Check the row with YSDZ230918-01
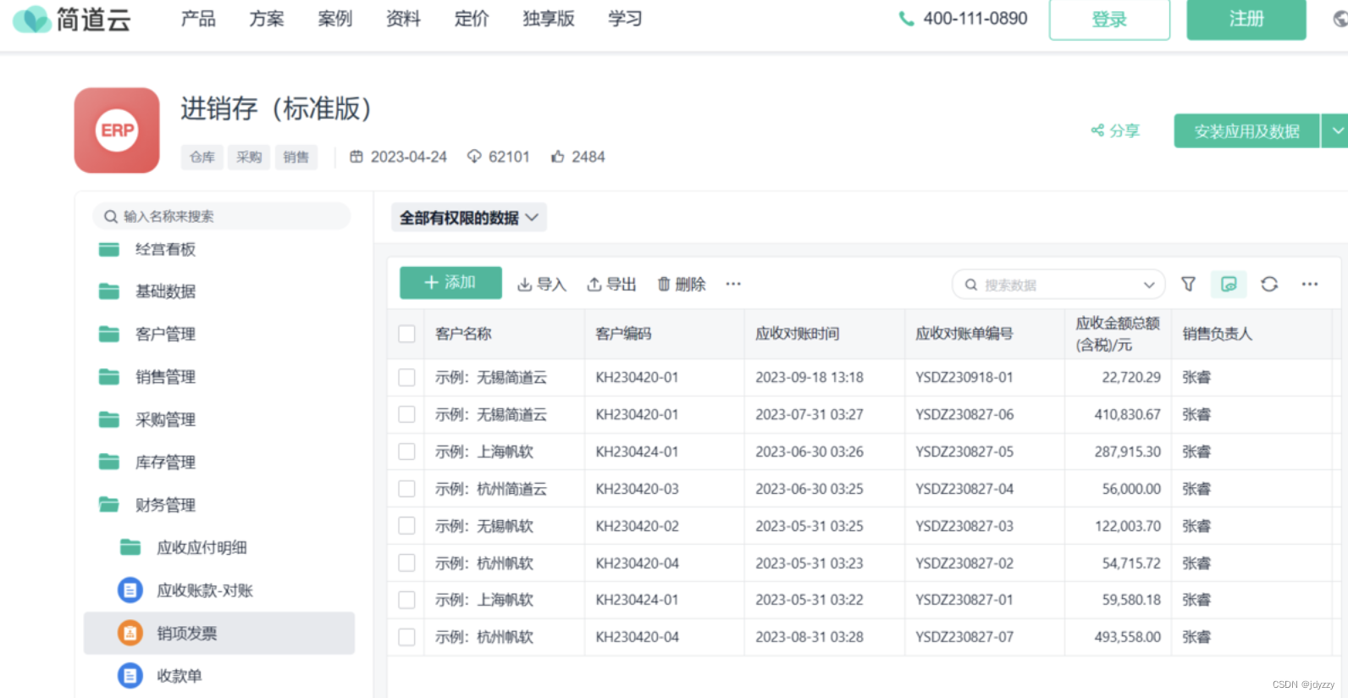Viewport: 1348px width, 698px height. (406, 377)
